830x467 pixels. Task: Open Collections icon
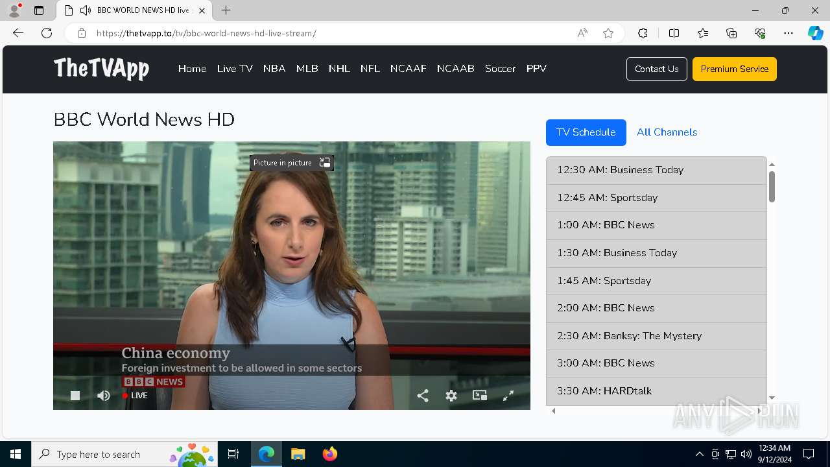[x=731, y=33]
